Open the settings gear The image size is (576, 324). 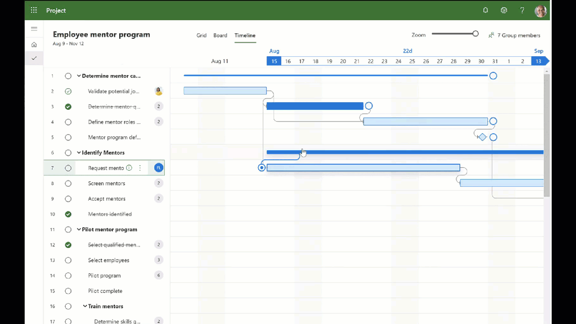504,10
